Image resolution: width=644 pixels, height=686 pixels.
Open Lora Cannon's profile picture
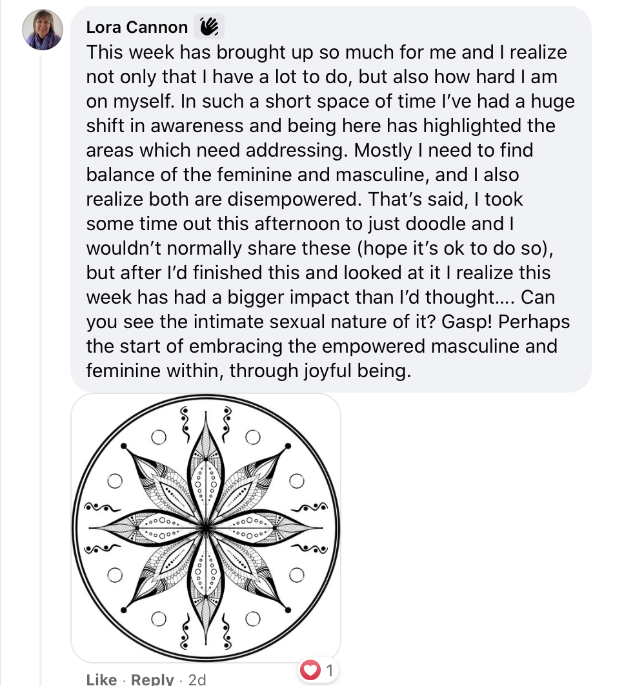[43, 30]
